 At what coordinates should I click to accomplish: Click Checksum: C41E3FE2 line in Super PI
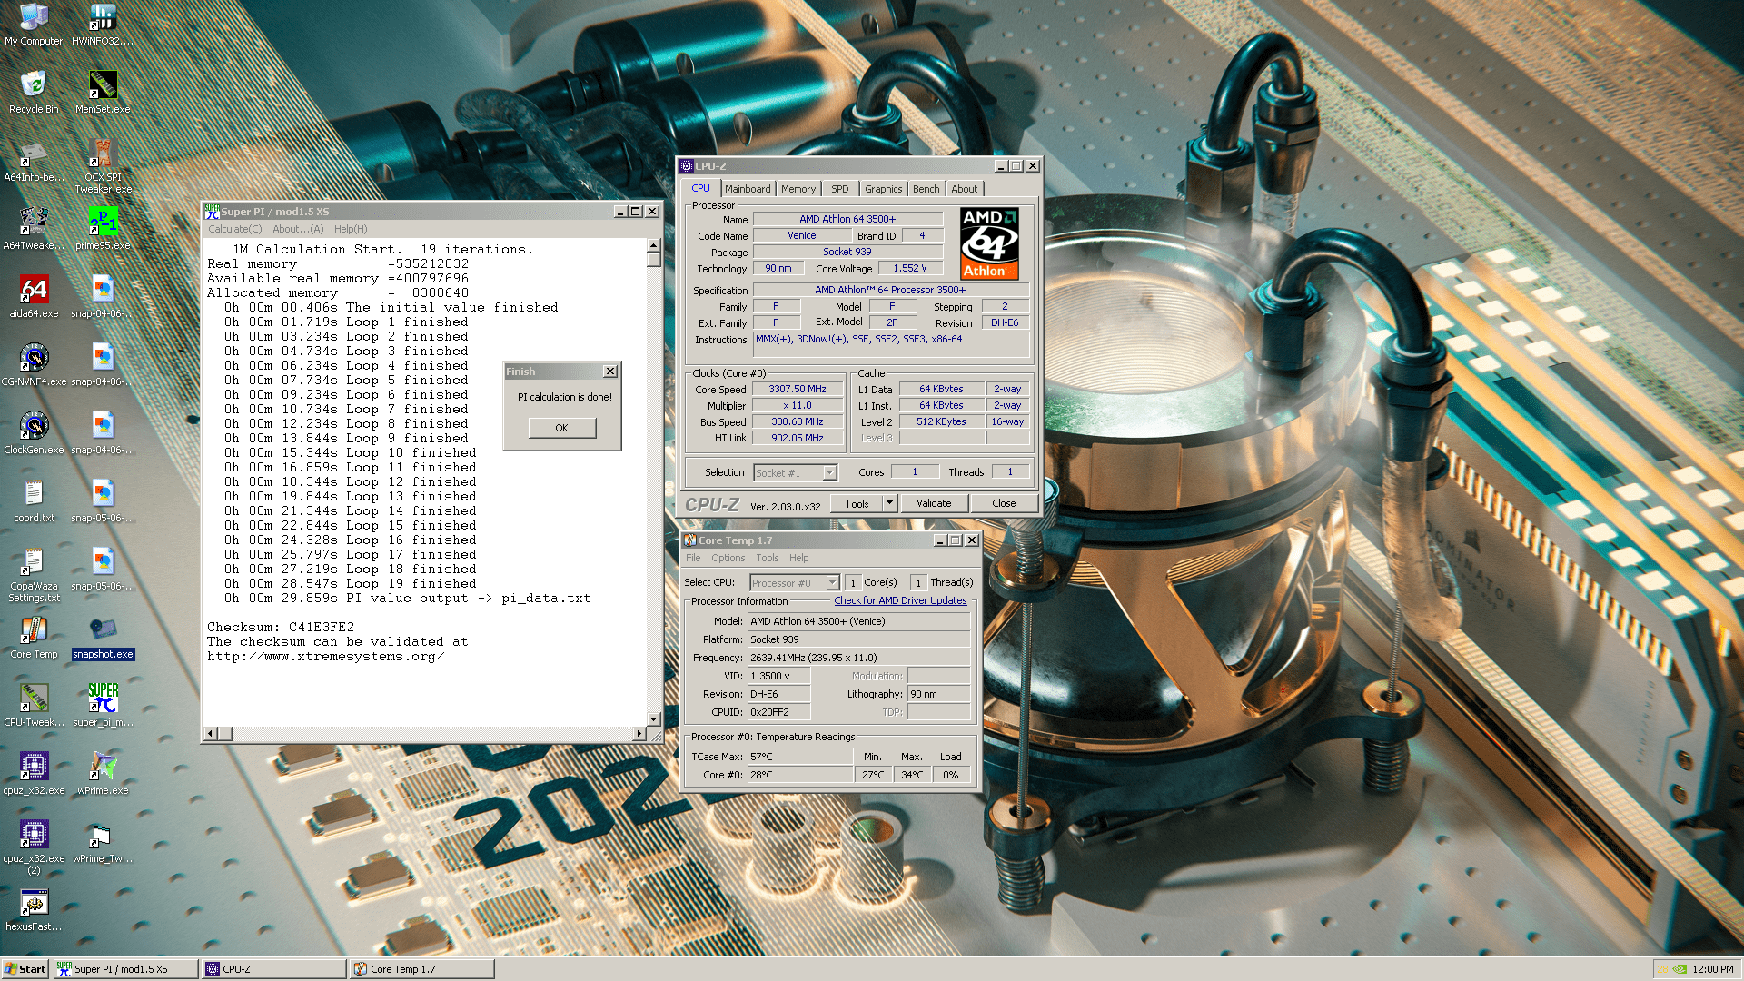pyautogui.click(x=281, y=628)
